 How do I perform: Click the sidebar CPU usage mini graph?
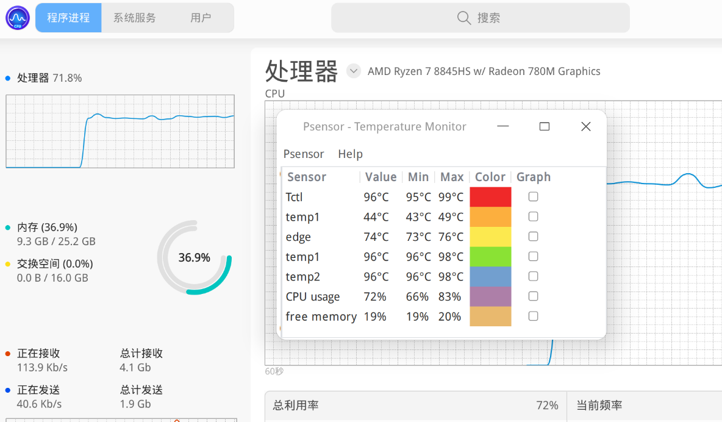tap(120, 131)
